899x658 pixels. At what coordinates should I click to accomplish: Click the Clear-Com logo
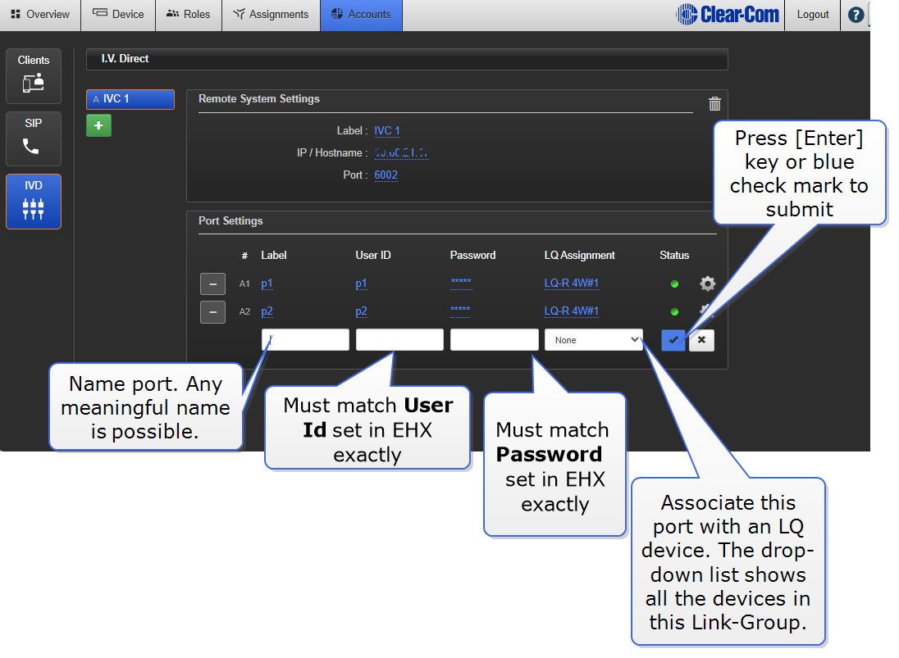click(728, 14)
